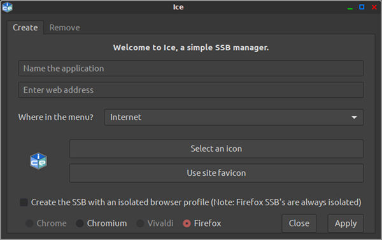Focus the Name the application field

point(191,69)
